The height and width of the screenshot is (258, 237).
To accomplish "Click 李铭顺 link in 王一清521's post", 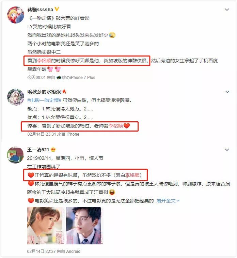I will click(132, 175).
